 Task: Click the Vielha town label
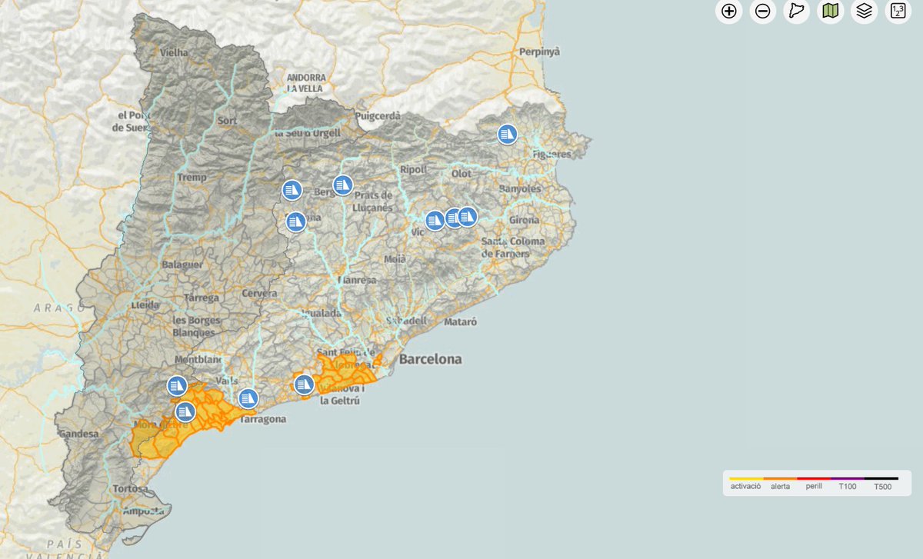click(x=175, y=53)
